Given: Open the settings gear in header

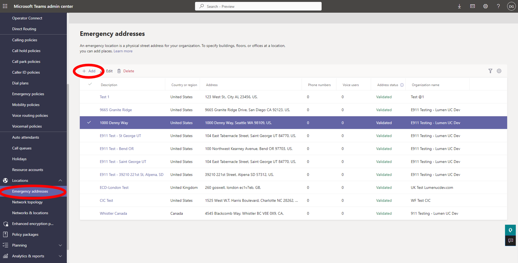Looking at the screenshot, I should [485, 6].
